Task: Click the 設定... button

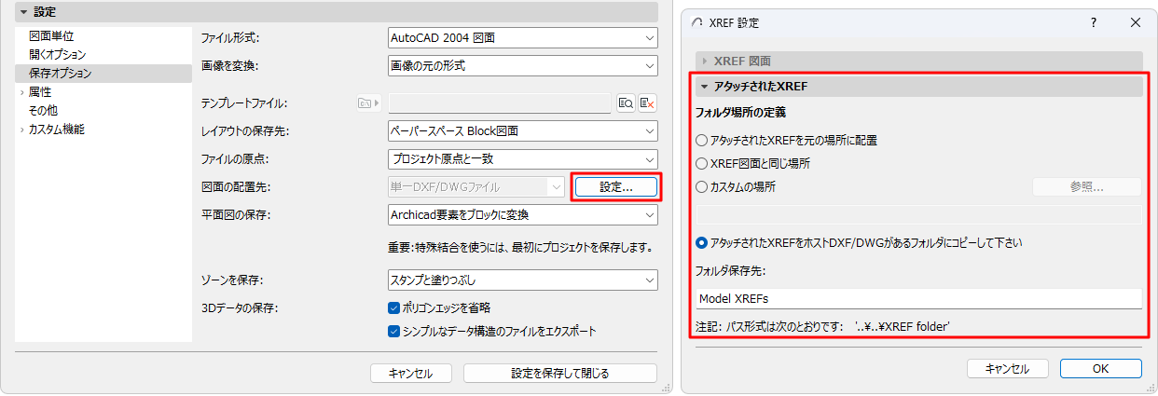Action: tap(616, 186)
